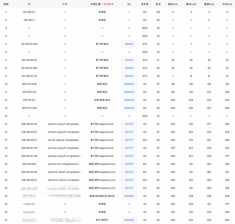Click the 最慢(ms) column header
Screen dimensions: 235x224
(209, 4)
